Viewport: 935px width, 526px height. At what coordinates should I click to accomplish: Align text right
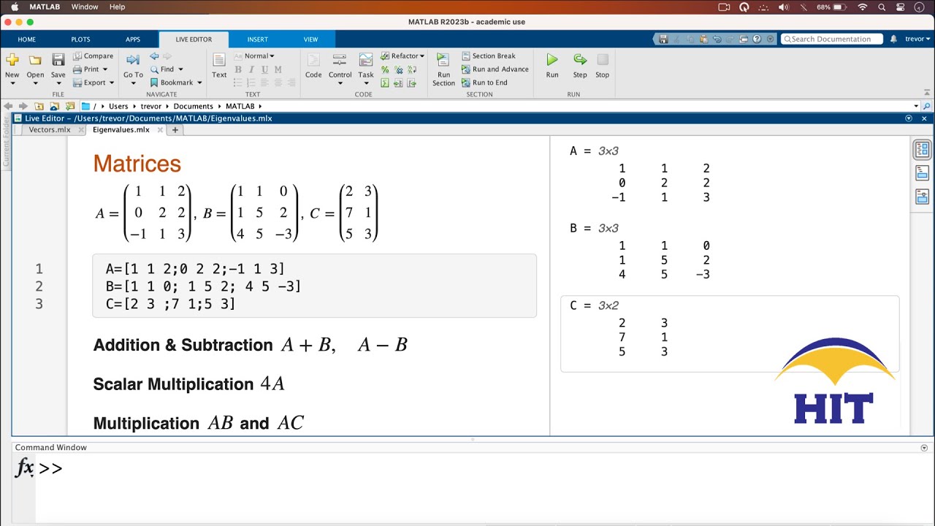[x=291, y=83]
